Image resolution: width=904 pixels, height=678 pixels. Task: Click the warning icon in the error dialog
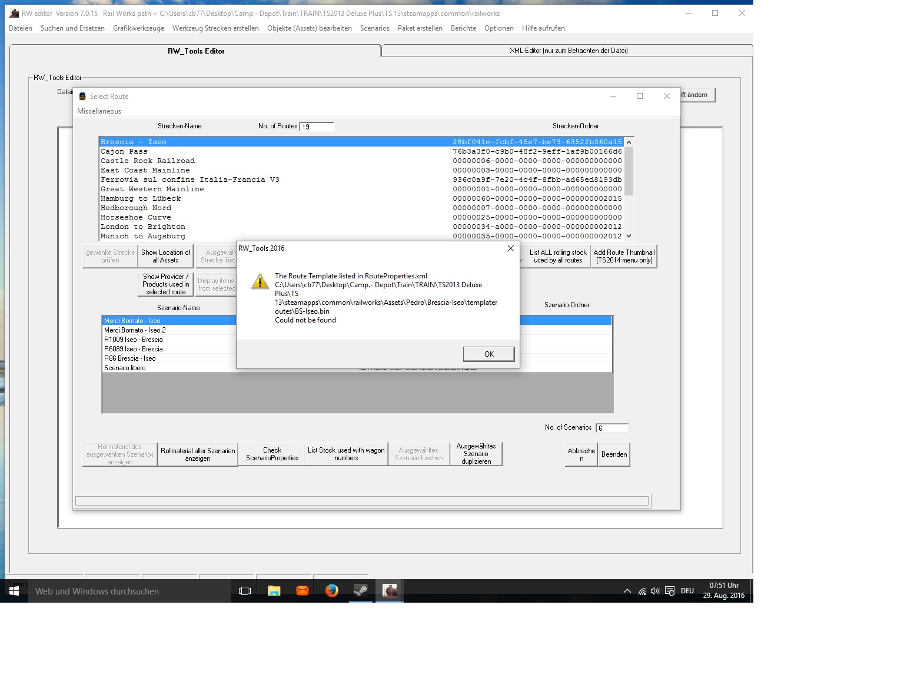(x=260, y=281)
